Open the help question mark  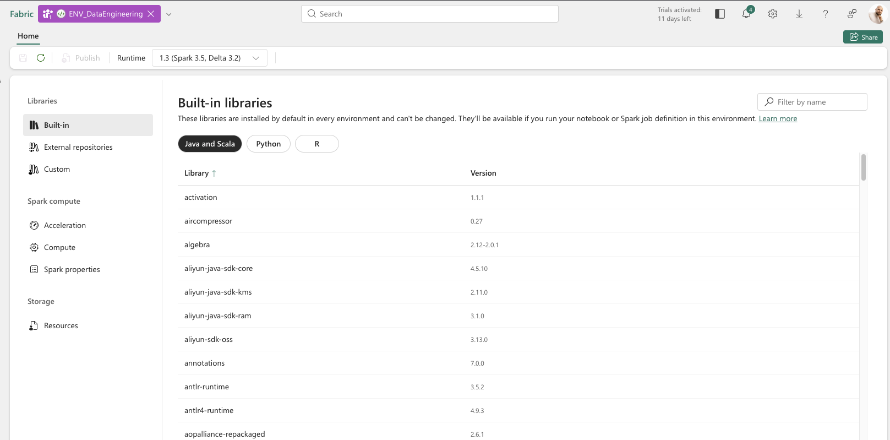(x=826, y=14)
